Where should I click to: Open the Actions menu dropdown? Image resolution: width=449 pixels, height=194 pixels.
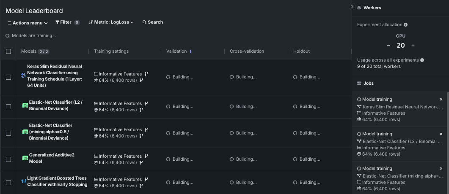click(x=28, y=23)
